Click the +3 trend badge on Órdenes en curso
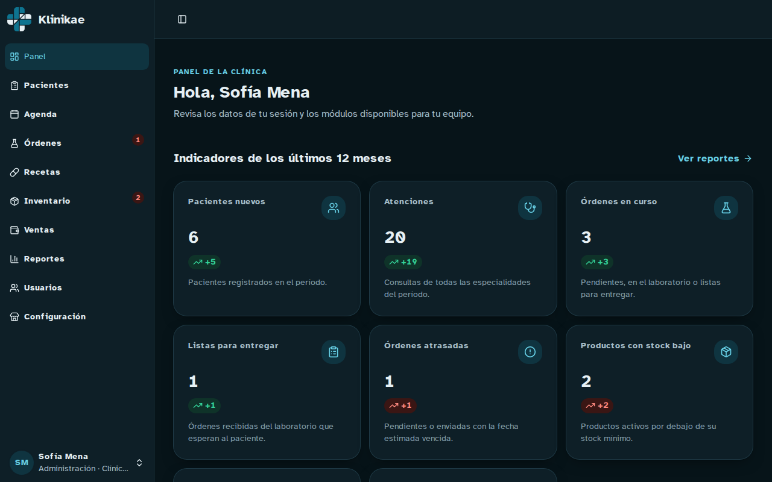 point(597,262)
